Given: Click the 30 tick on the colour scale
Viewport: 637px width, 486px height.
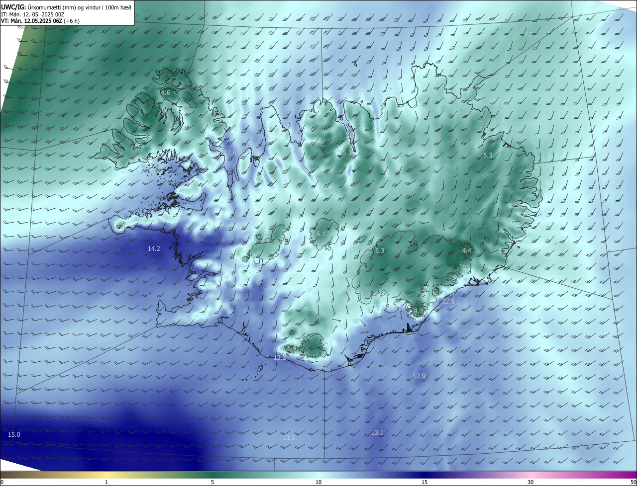Looking at the screenshot, I should tap(531, 482).
